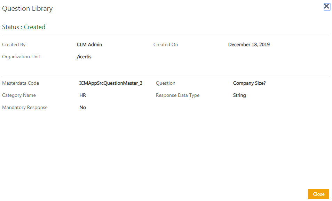The height and width of the screenshot is (201, 332).
Task: Click the Question field label
Action: point(166,83)
